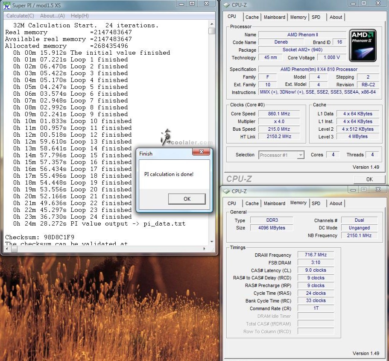
Task: Click the FSB:DRAM value 3:10
Action: pyautogui.click(x=316, y=262)
